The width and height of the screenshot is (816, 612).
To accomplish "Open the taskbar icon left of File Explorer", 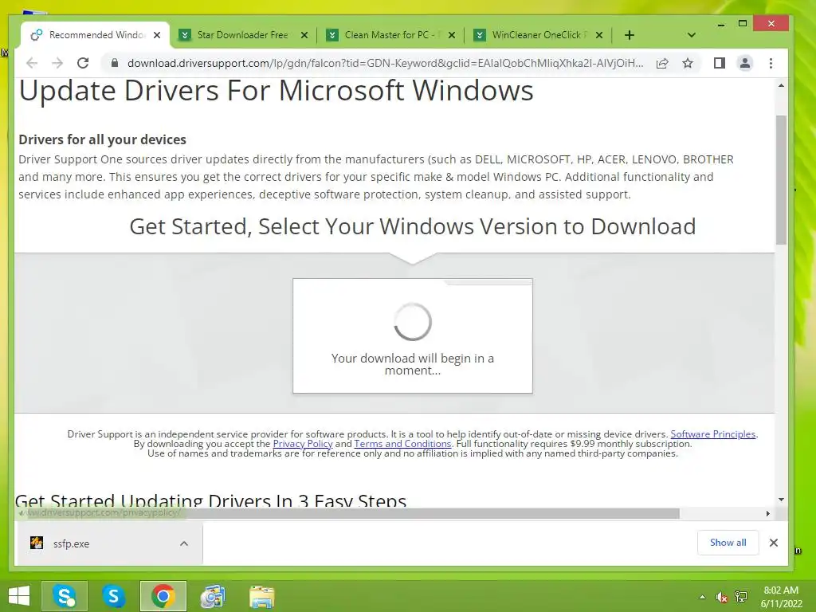I will [212, 596].
